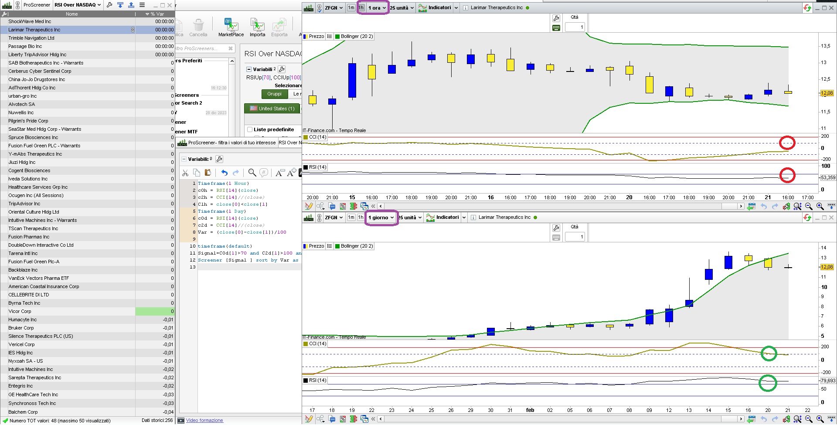Toggle the link chain icon in the daily chart
Screen dimensions: 837x425
(320, 218)
